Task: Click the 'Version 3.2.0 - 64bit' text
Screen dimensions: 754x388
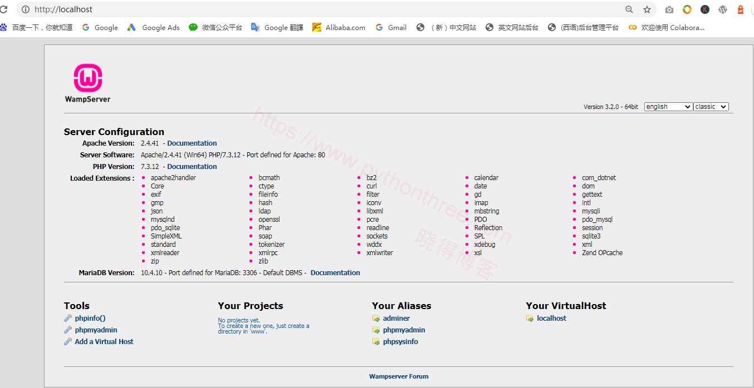Action: coord(611,107)
